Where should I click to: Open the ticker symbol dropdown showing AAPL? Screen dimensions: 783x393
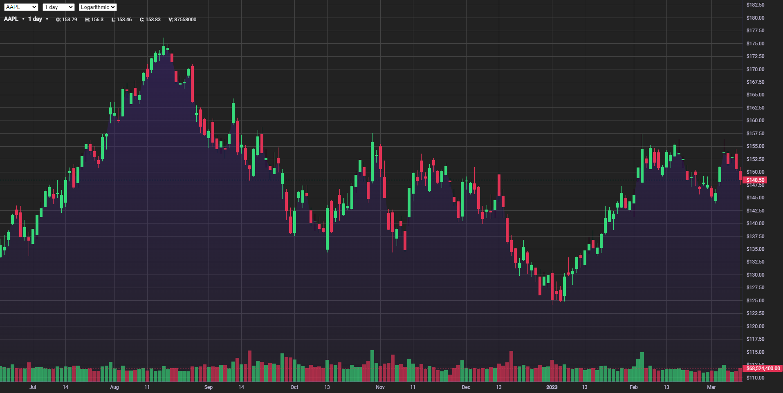tap(21, 7)
